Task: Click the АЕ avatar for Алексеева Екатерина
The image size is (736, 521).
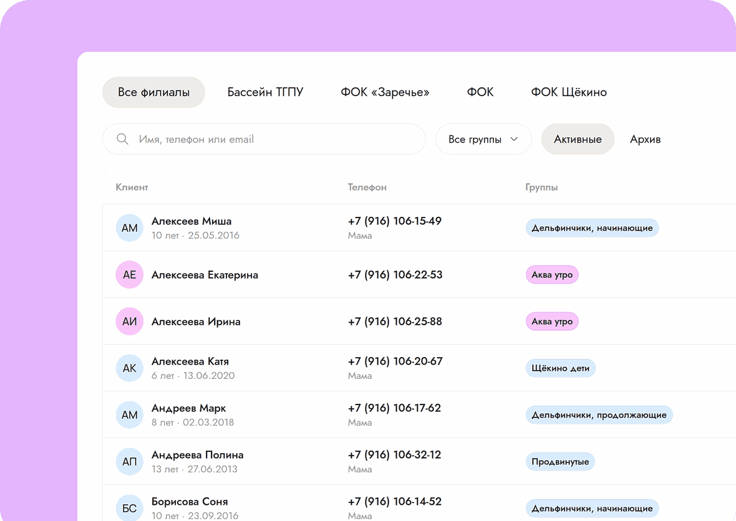Action: click(x=130, y=274)
